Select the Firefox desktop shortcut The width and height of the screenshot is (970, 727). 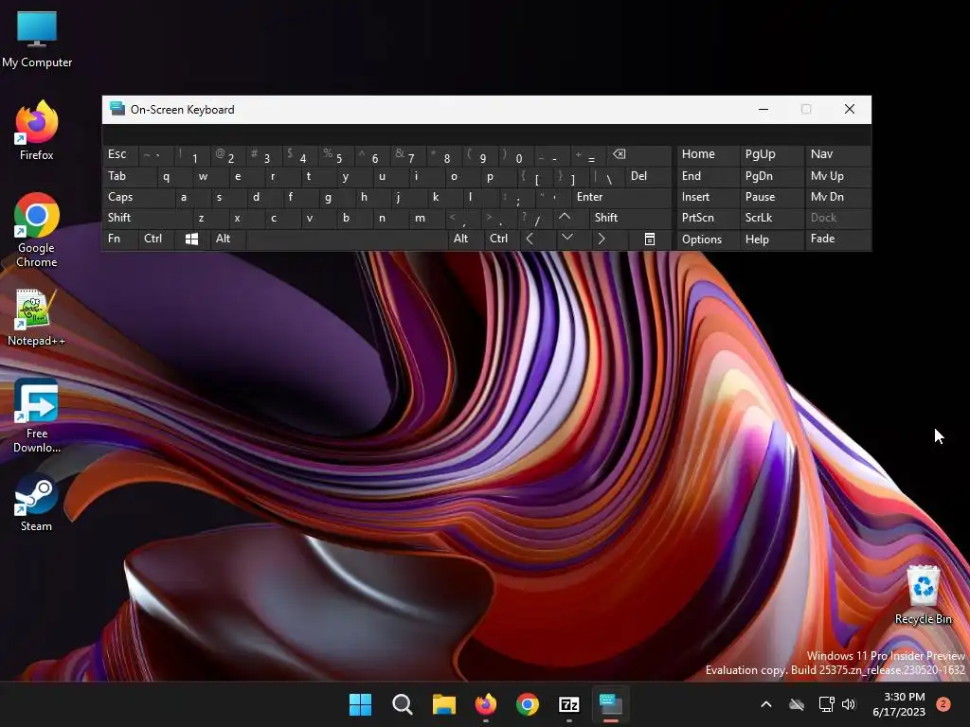[x=37, y=131]
